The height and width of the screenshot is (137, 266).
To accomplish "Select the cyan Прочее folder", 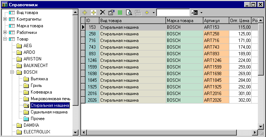I will pyautogui.click(x=38, y=119).
